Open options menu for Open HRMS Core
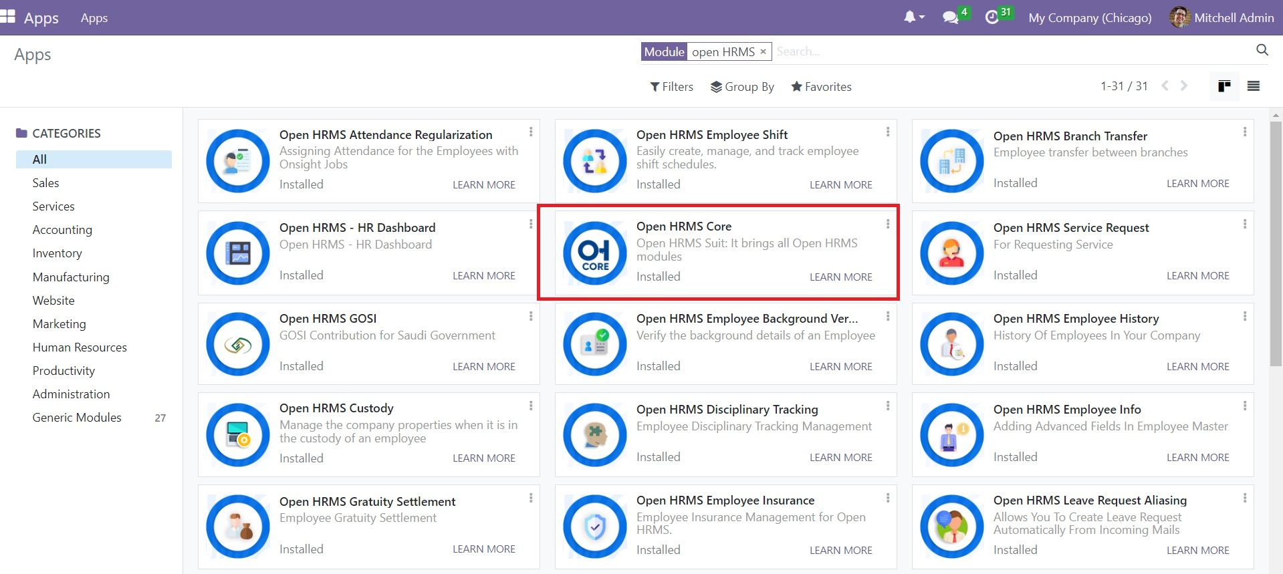 coord(888,225)
